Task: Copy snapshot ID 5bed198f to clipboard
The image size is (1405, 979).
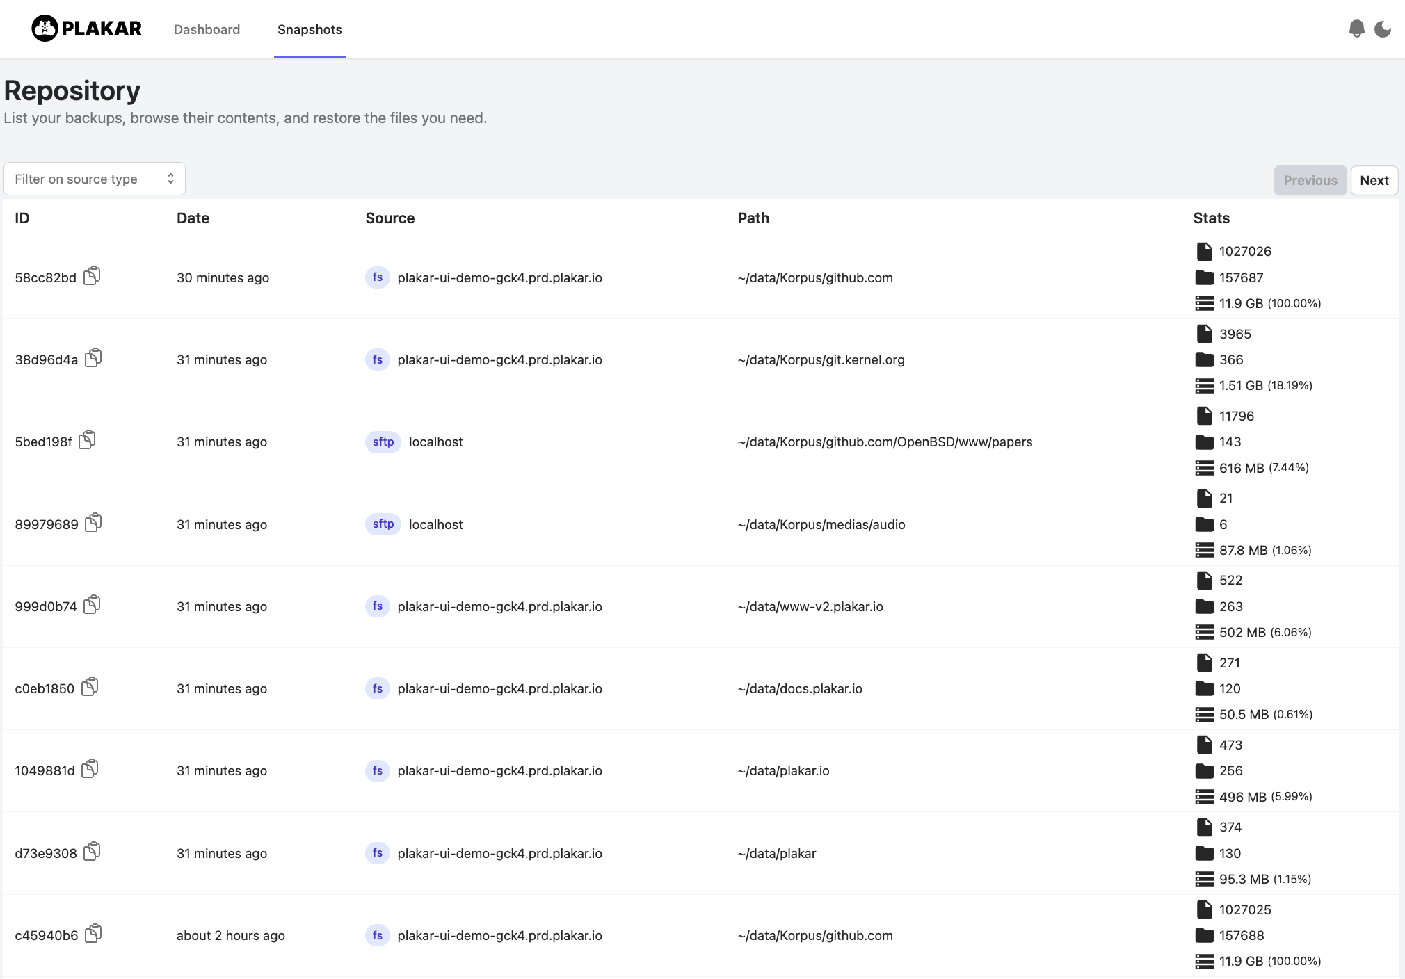Action: coord(87,440)
